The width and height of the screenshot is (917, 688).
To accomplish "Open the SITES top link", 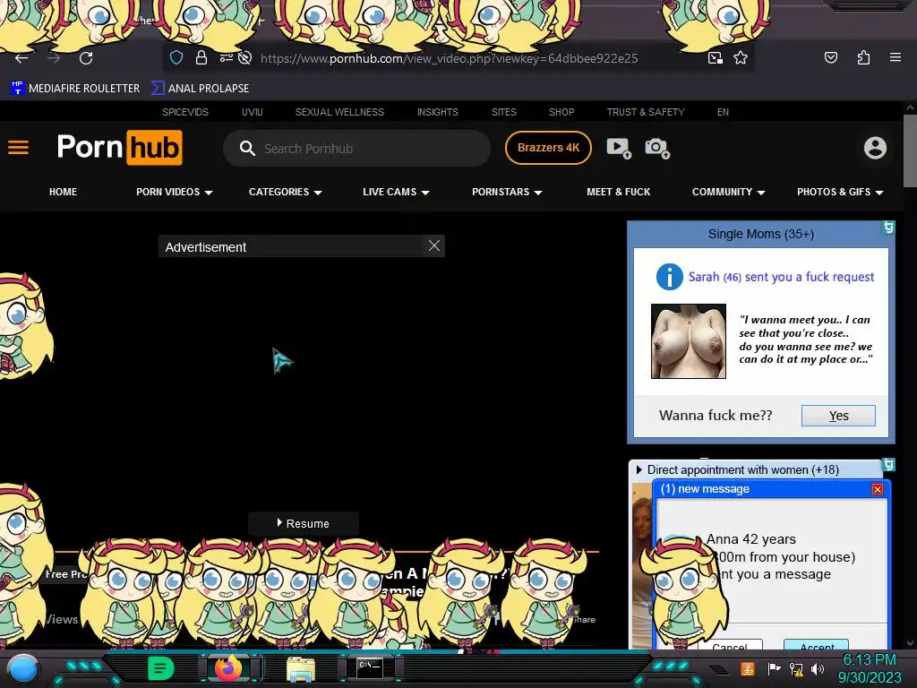I will point(503,112).
